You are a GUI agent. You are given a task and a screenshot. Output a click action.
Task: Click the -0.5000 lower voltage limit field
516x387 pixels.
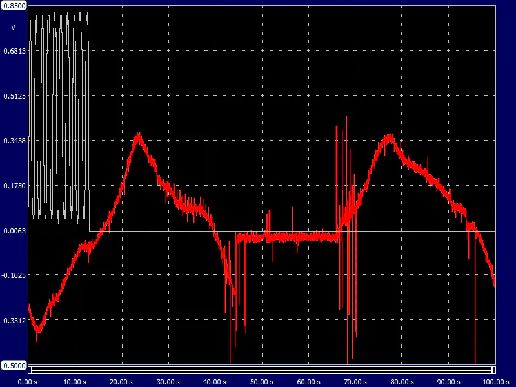(x=14, y=365)
